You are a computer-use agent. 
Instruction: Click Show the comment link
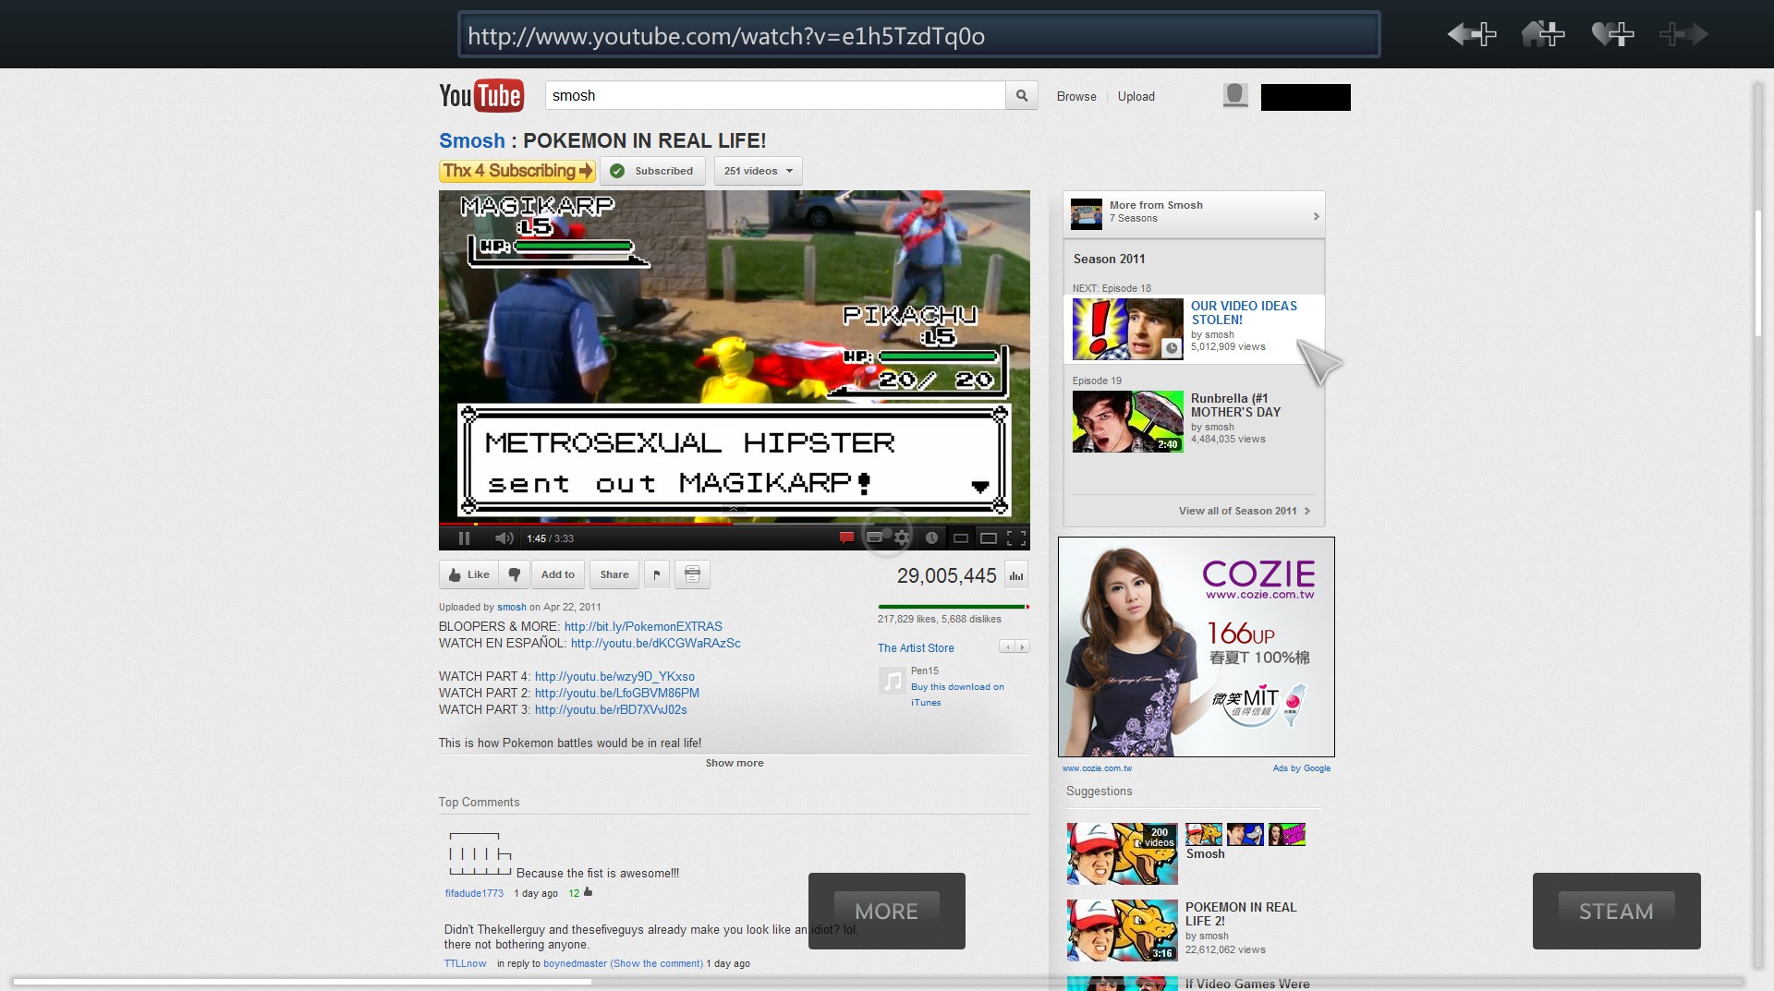[656, 963]
